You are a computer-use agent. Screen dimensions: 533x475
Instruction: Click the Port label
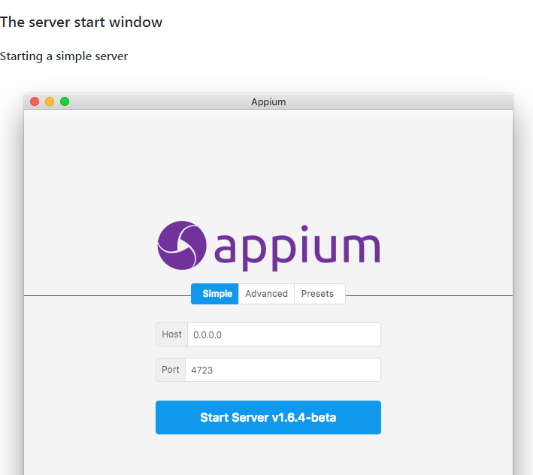point(171,370)
